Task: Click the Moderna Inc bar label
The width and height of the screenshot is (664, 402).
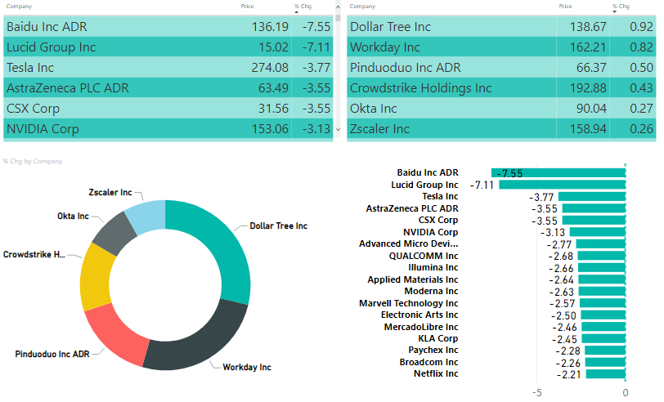Action: (431, 291)
